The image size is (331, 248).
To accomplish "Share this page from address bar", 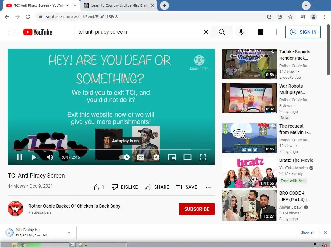I will coord(280,17).
